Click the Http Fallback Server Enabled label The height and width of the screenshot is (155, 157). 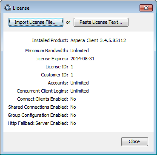(38, 123)
